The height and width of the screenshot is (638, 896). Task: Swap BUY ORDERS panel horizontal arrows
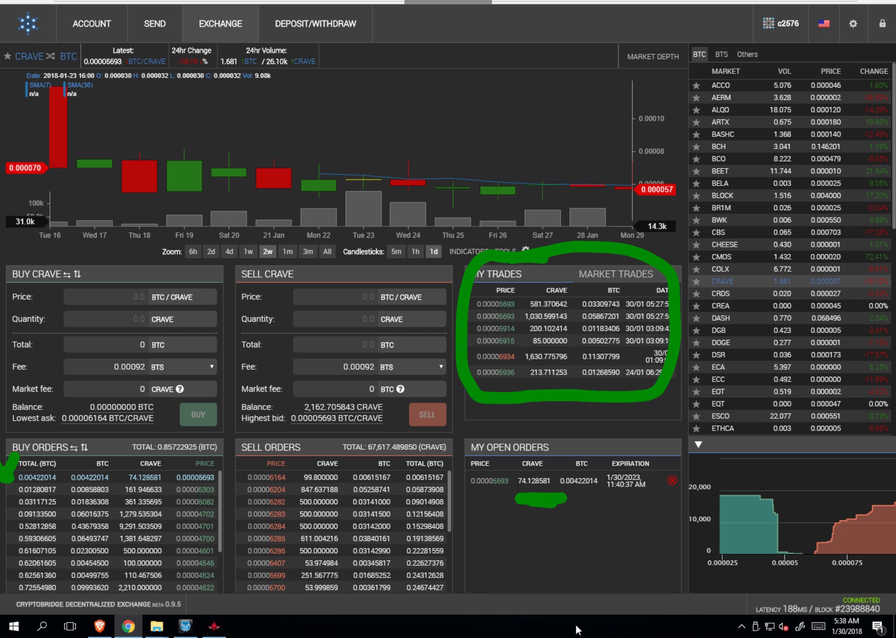tap(74, 448)
